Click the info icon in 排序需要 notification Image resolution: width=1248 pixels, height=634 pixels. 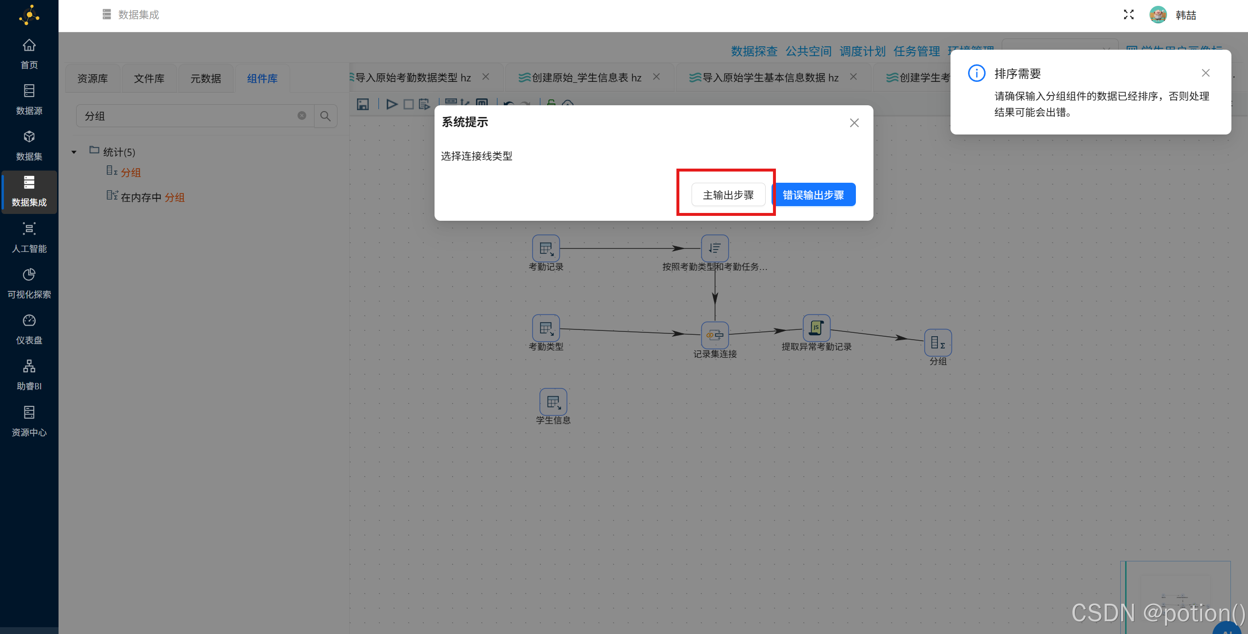[x=976, y=73]
